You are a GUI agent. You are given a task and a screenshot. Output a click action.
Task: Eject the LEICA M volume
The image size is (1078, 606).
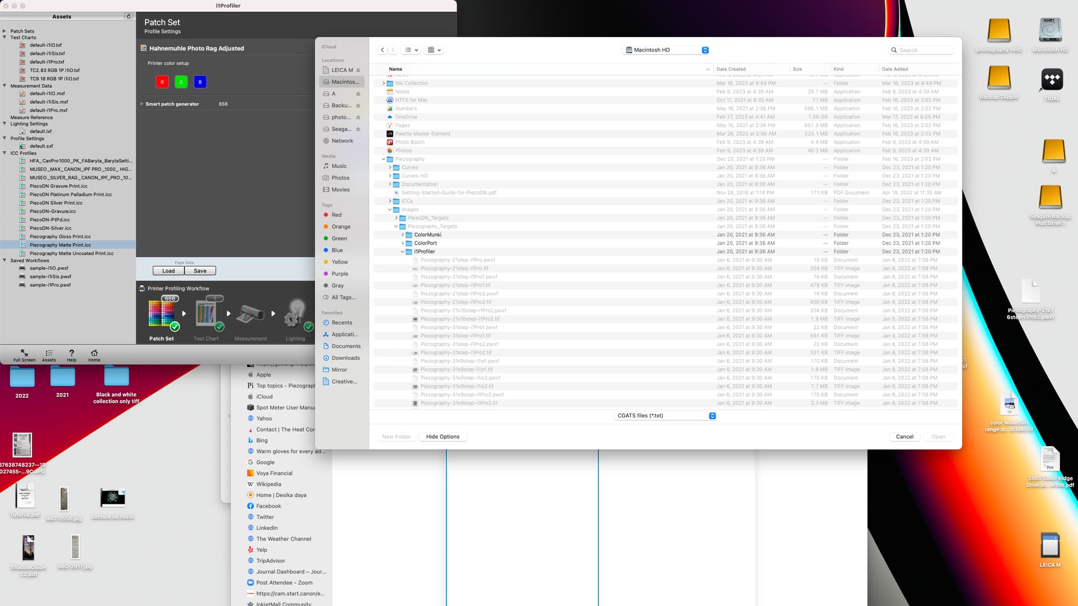pyautogui.click(x=358, y=70)
